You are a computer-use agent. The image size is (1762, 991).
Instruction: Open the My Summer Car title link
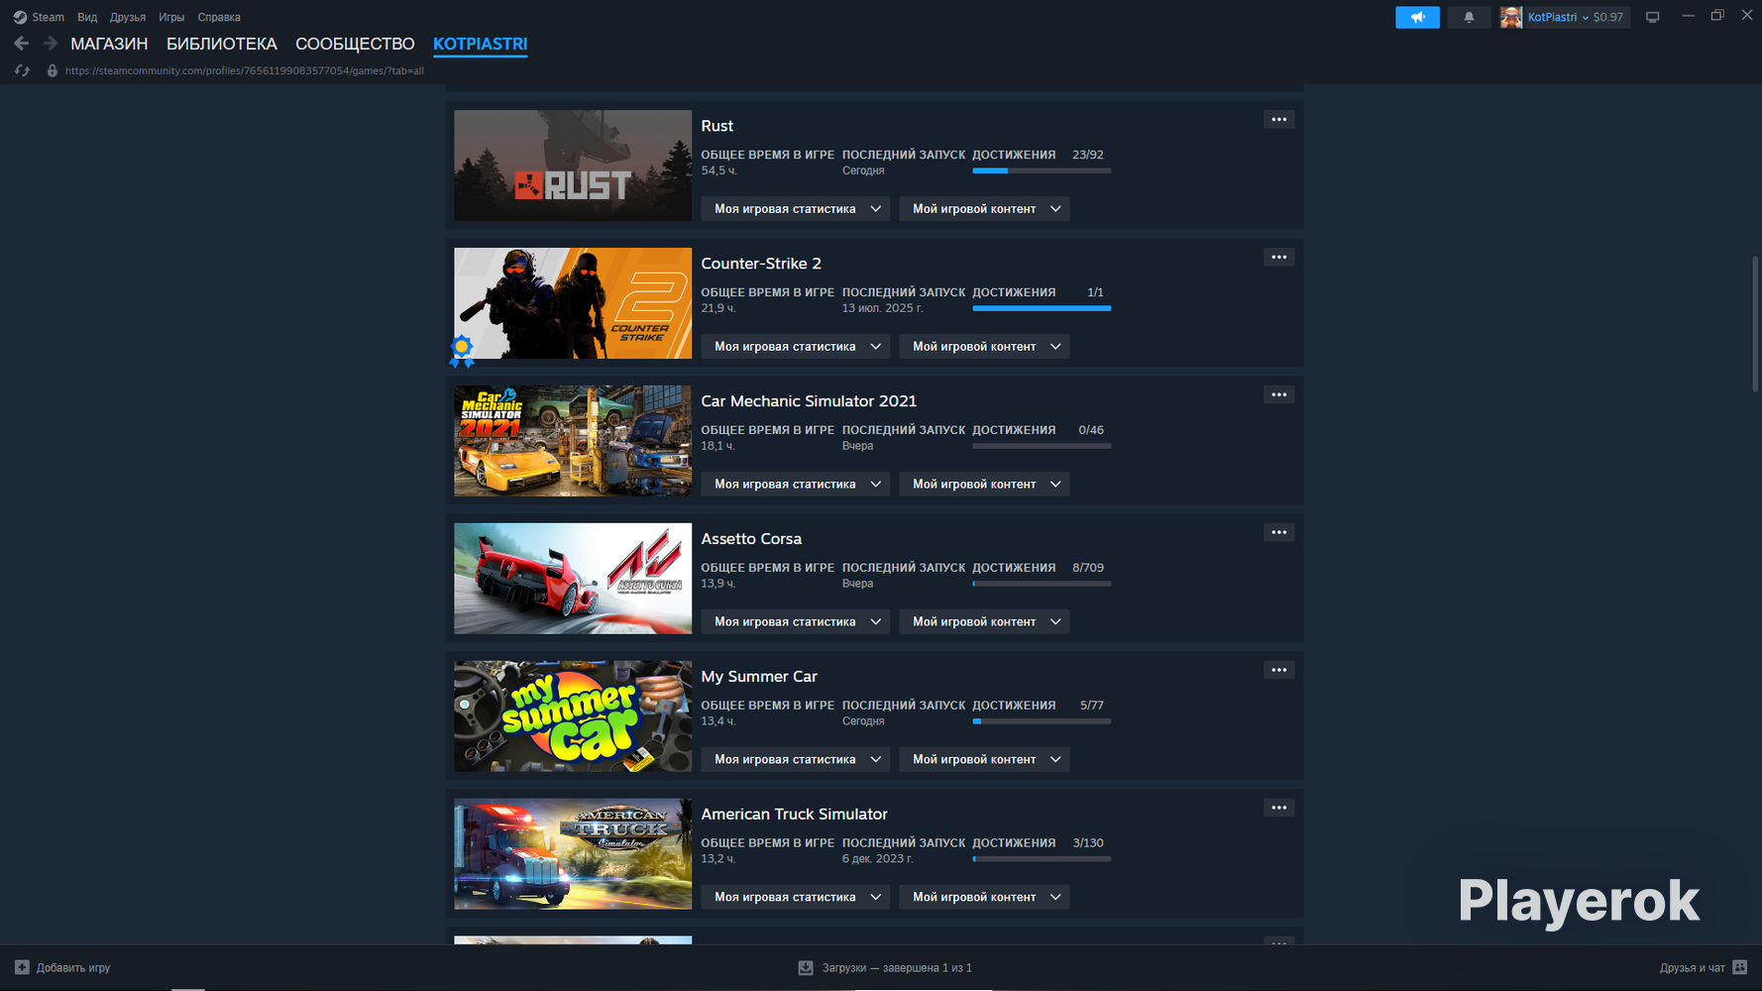(759, 677)
